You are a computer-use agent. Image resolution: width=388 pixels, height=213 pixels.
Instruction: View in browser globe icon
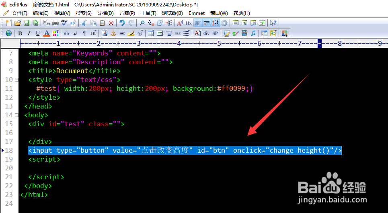[x=9, y=33]
